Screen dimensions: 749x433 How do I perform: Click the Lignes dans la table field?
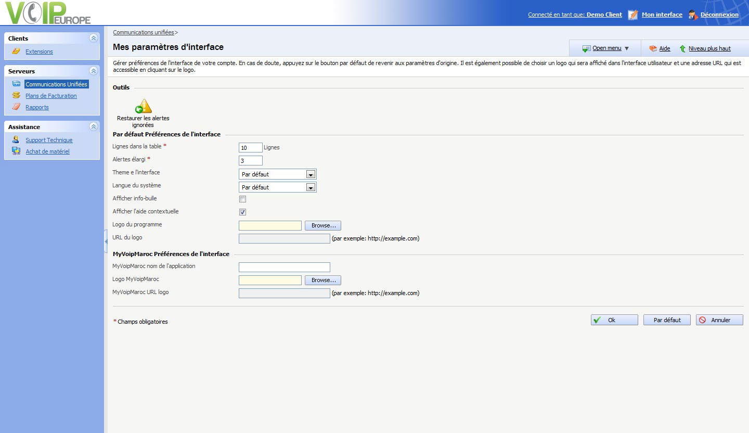point(250,148)
